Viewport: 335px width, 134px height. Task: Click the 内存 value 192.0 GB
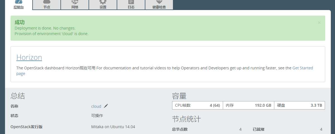pyautogui.click(x=263, y=106)
